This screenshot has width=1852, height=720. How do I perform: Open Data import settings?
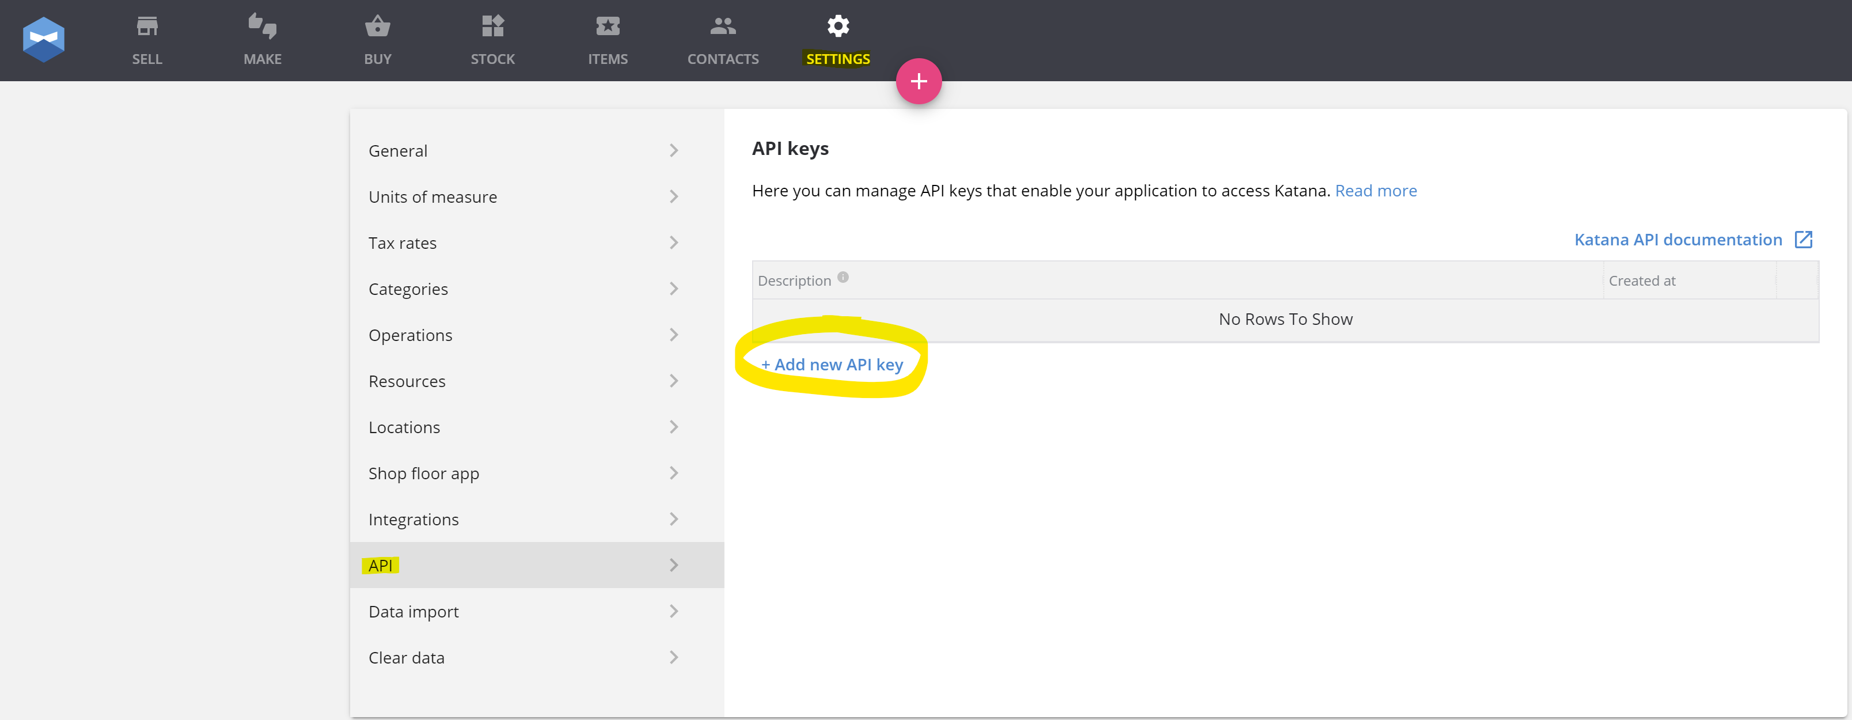[x=537, y=611]
